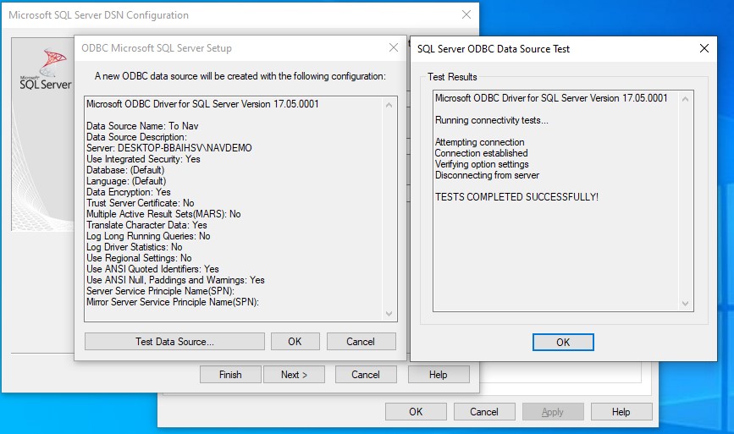
Task: Click 'Data Source Name: To Nav' line
Action: pyautogui.click(x=142, y=126)
